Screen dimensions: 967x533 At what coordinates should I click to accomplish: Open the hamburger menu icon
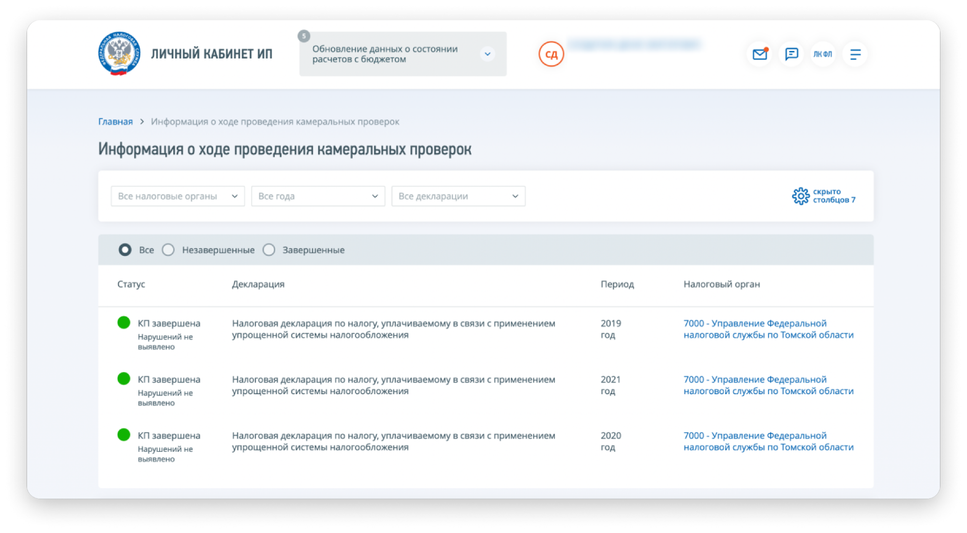click(x=855, y=54)
